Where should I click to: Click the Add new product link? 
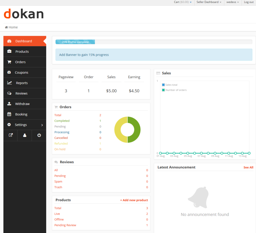click(x=134, y=200)
